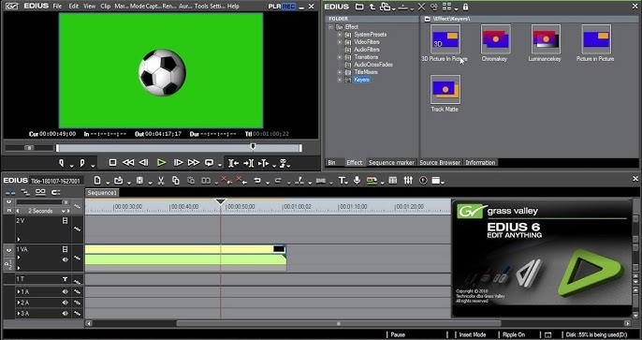Select the Sequence1 timeline tab
The image size is (642, 340).
coord(102,193)
